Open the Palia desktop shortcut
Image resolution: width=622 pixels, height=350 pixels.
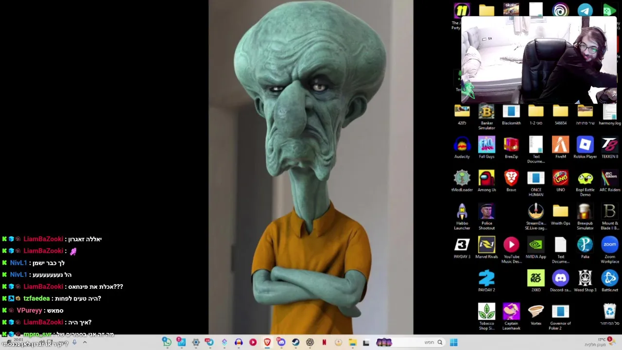[585, 248]
